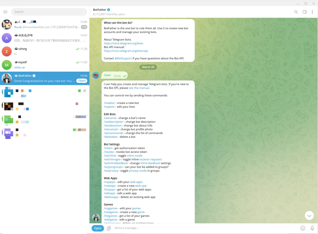Click the /revoke command
The height and width of the screenshot is (234, 318).
coord(109,152)
